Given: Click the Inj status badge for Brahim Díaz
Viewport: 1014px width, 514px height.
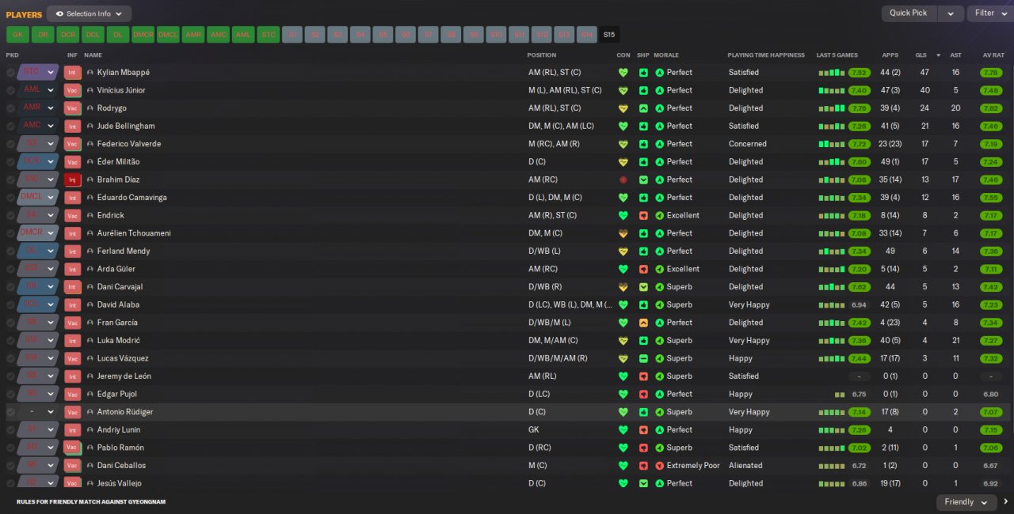Looking at the screenshot, I should click(72, 180).
